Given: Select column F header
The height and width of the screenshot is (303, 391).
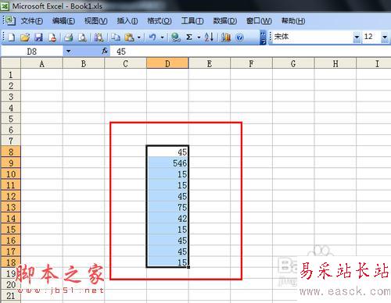Looking at the screenshot, I should [x=251, y=63].
